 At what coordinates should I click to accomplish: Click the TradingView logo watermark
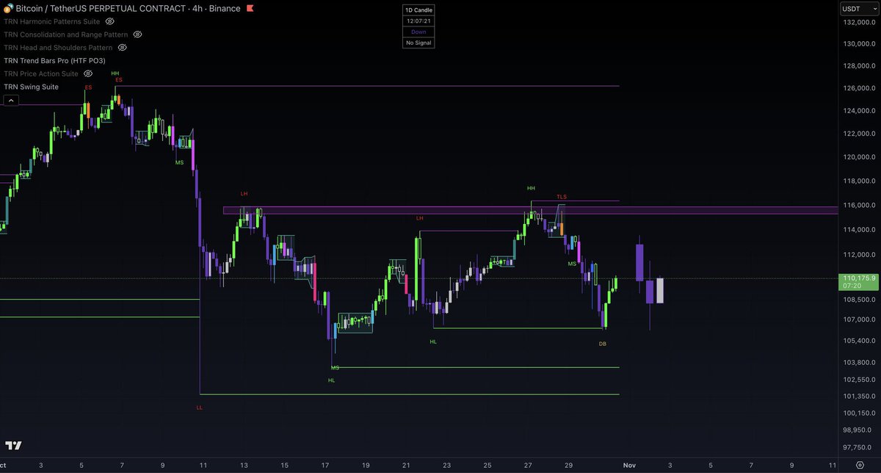pos(13,445)
